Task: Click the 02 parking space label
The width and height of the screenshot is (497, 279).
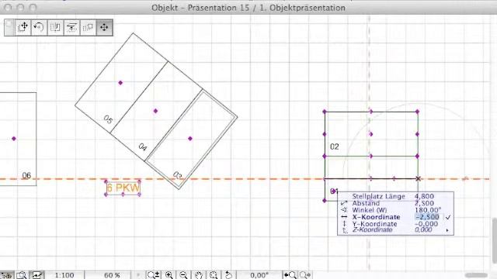Action: tap(335, 146)
